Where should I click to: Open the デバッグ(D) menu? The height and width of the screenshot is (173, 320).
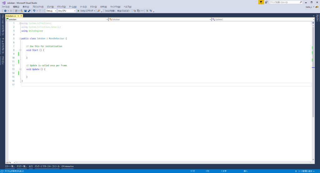[x=61, y=7]
